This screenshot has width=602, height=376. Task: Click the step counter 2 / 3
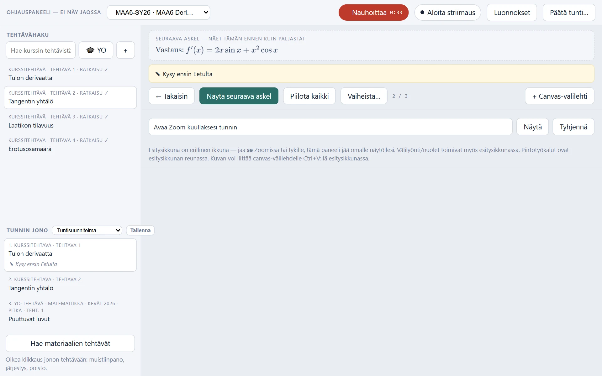pyautogui.click(x=400, y=96)
